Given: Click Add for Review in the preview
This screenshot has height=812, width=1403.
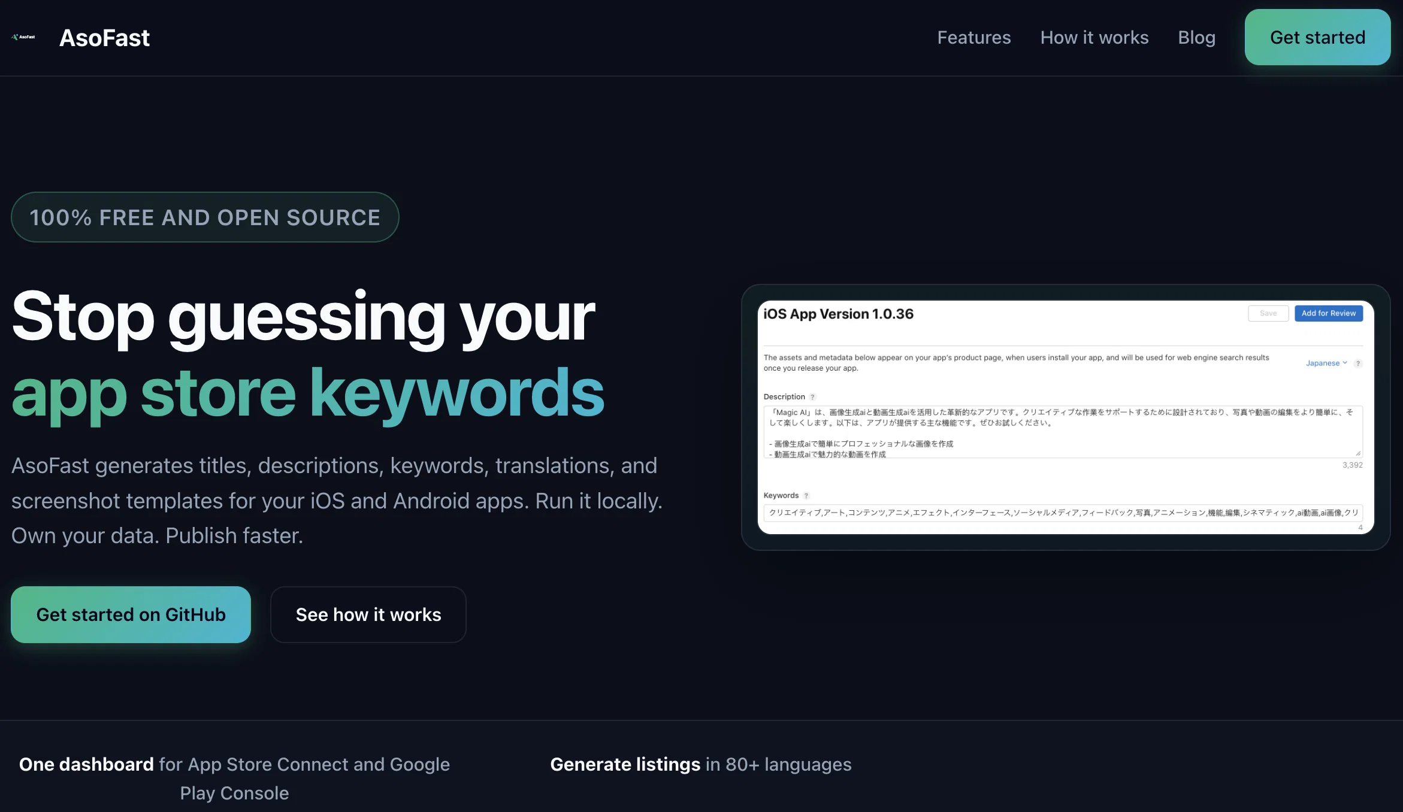Looking at the screenshot, I should click(x=1328, y=313).
